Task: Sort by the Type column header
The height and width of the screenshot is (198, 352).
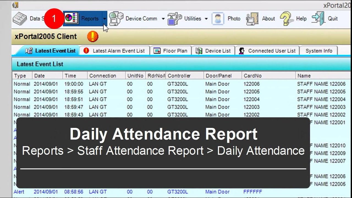Action: click(22, 76)
